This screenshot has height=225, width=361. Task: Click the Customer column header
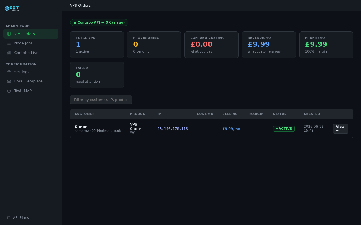(x=85, y=114)
